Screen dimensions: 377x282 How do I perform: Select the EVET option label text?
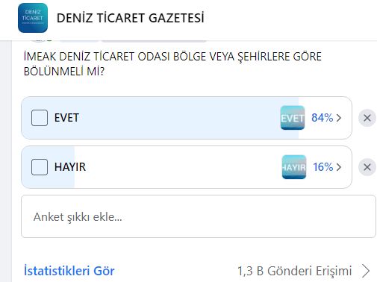click(x=66, y=118)
